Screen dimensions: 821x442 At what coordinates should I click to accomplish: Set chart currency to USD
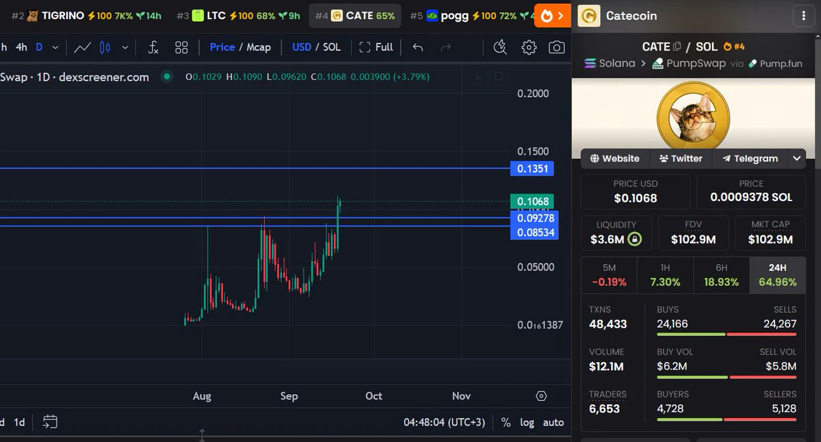[302, 47]
